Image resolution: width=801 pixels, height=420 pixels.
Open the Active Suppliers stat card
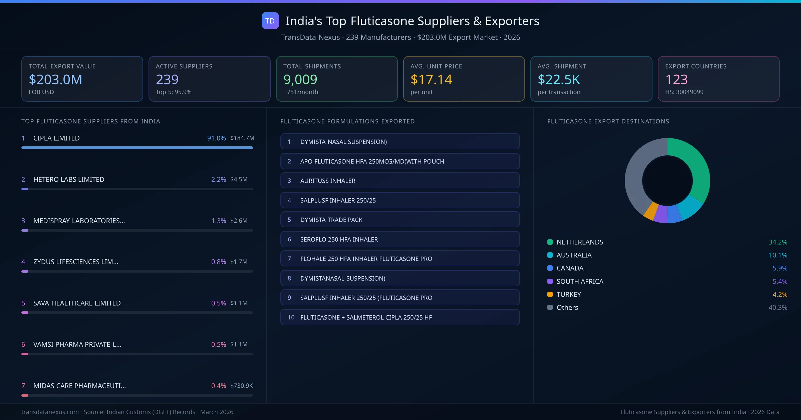point(209,79)
